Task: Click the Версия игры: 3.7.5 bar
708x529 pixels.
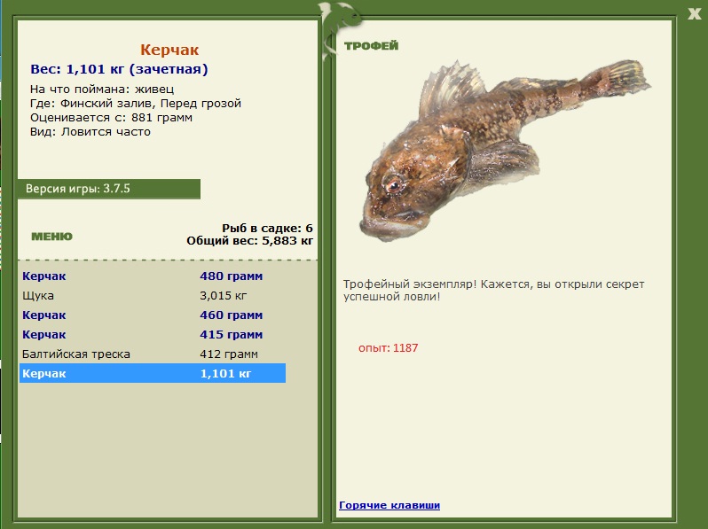Action: tap(108, 189)
